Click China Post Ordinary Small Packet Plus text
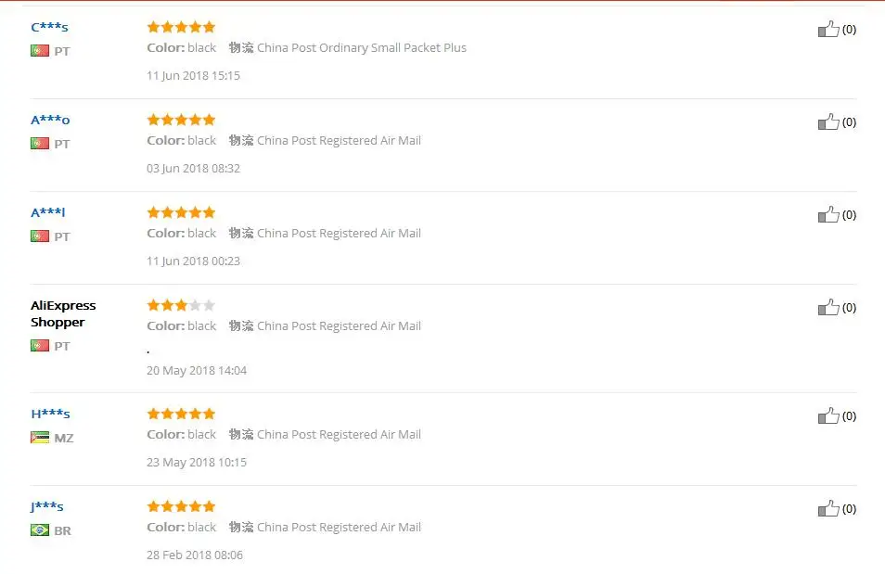Image resolution: width=885 pixels, height=574 pixels. [362, 48]
